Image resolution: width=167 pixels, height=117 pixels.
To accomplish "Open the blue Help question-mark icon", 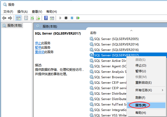I will (46, 18).
